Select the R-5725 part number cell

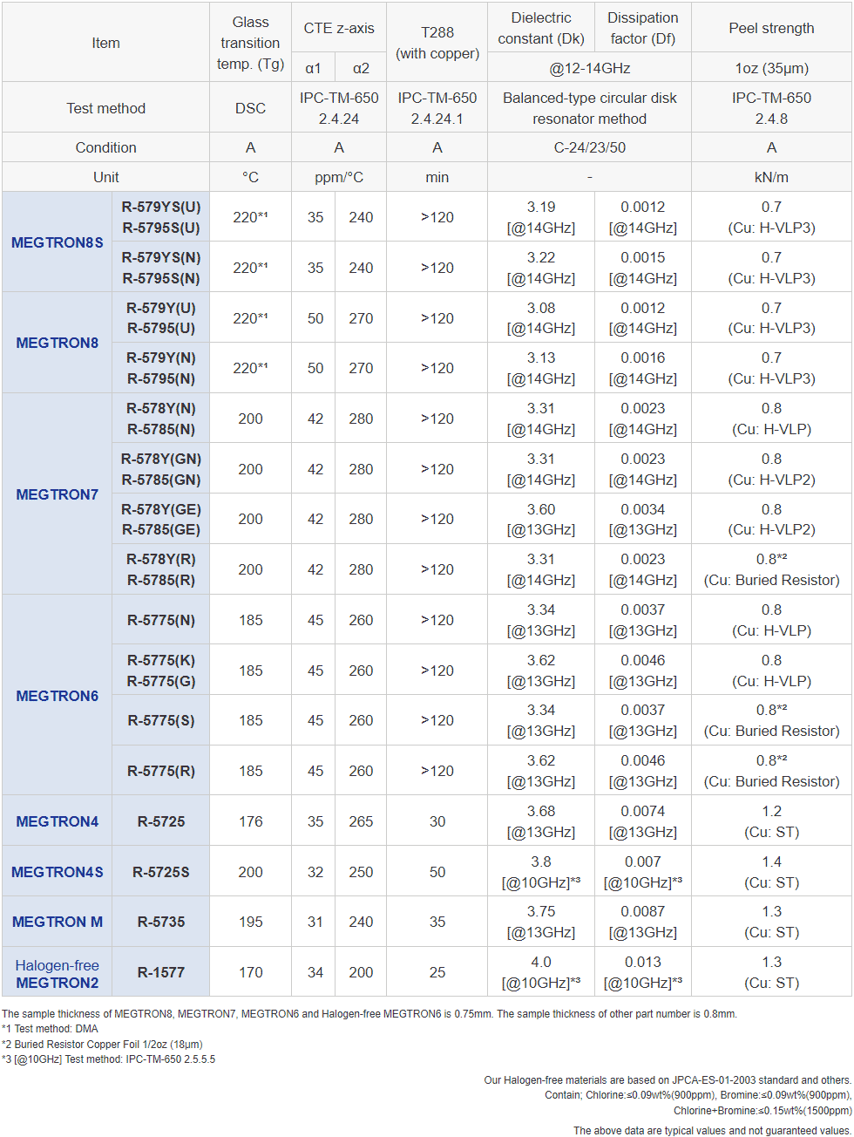point(161,821)
